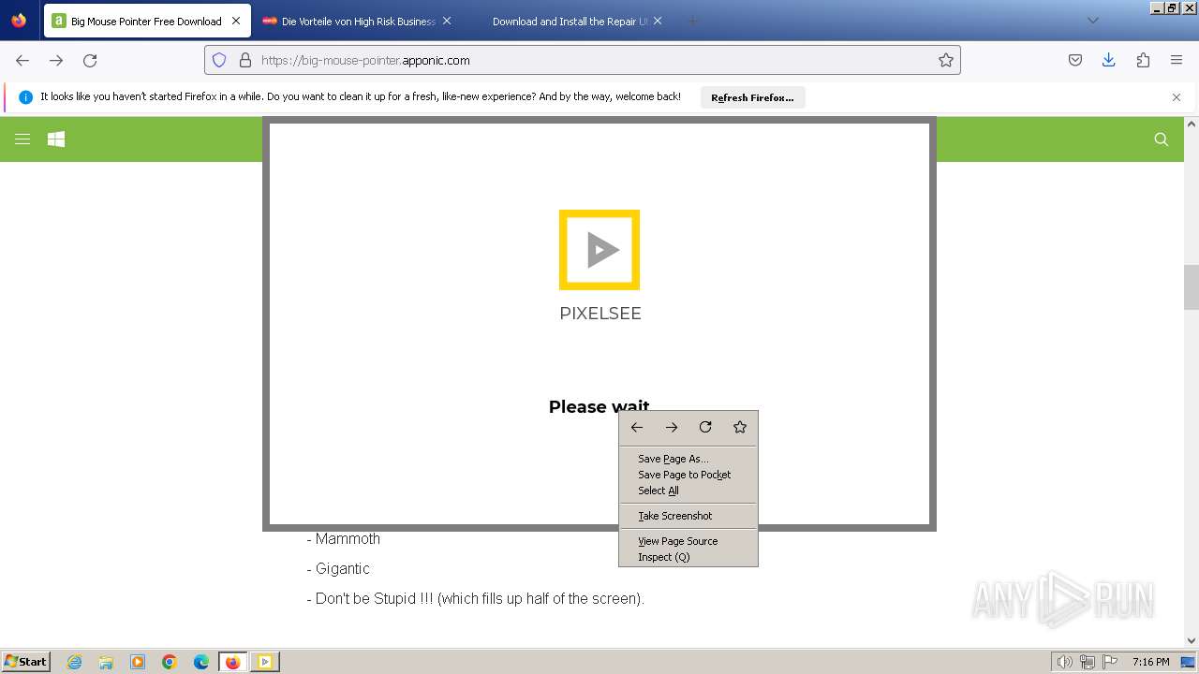Viewport: 1199px width, 674px height.
Task: Switch to the Download and Install the Repair tab
Action: pos(570,21)
